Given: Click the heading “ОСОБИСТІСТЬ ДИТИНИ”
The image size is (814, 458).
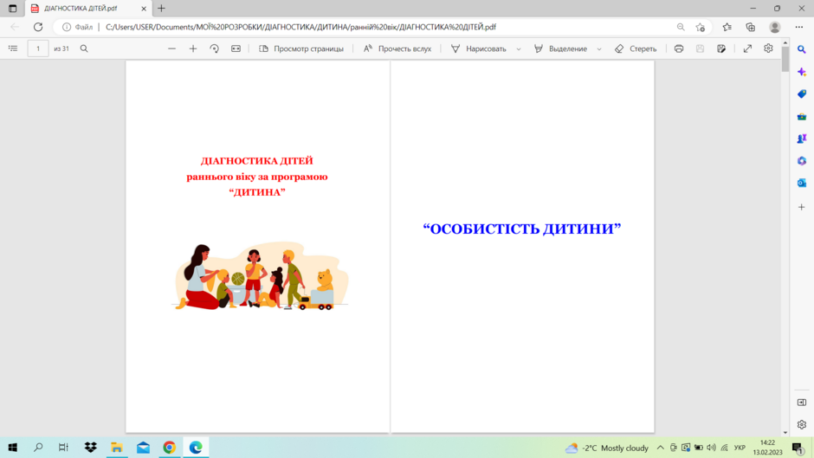Looking at the screenshot, I should coord(521,229).
